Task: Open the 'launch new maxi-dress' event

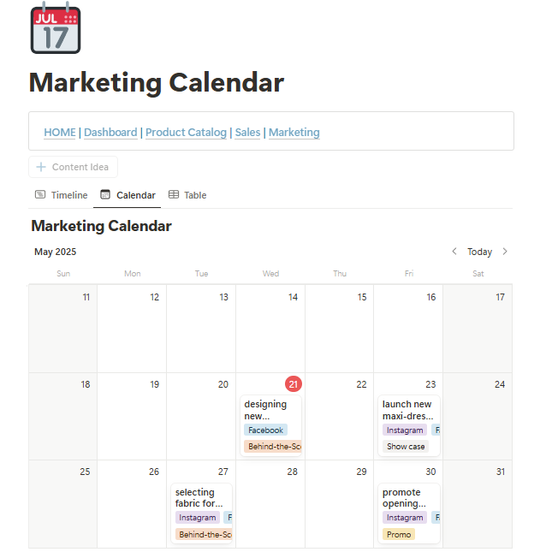Action: [407, 410]
